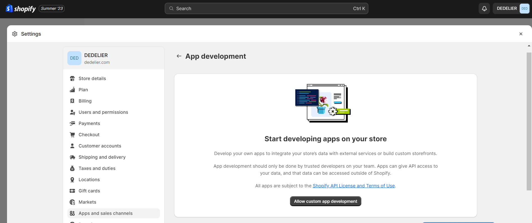532x223 pixels.
Task: Open the Summer '23 badge
Action: click(x=52, y=8)
